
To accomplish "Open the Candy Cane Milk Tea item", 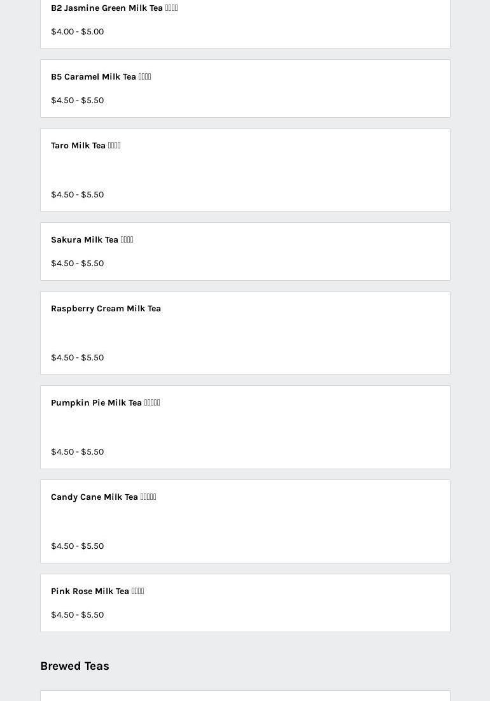I will [245, 521].
